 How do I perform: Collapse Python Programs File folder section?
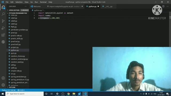pos(18,13)
